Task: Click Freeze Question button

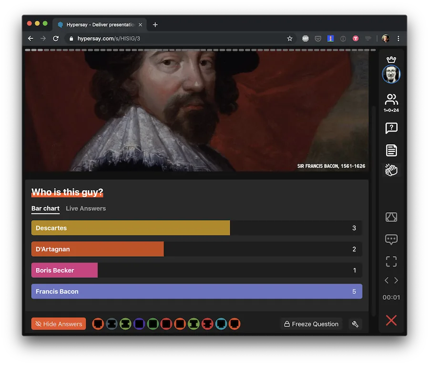Action: tap(311, 324)
